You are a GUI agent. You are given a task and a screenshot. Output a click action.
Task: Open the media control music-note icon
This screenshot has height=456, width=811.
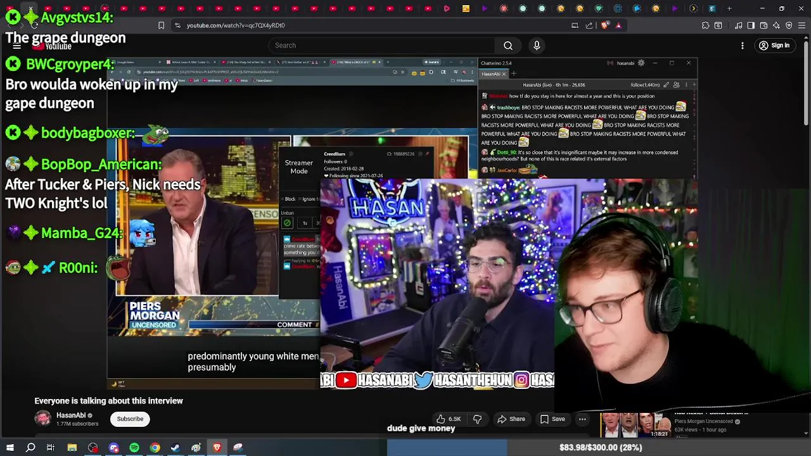[x=739, y=25]
